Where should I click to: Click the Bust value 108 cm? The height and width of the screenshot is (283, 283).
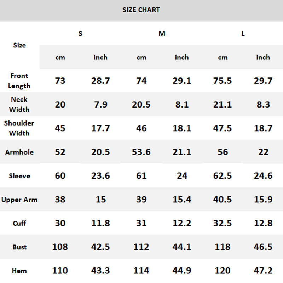[x=60, y=247]
